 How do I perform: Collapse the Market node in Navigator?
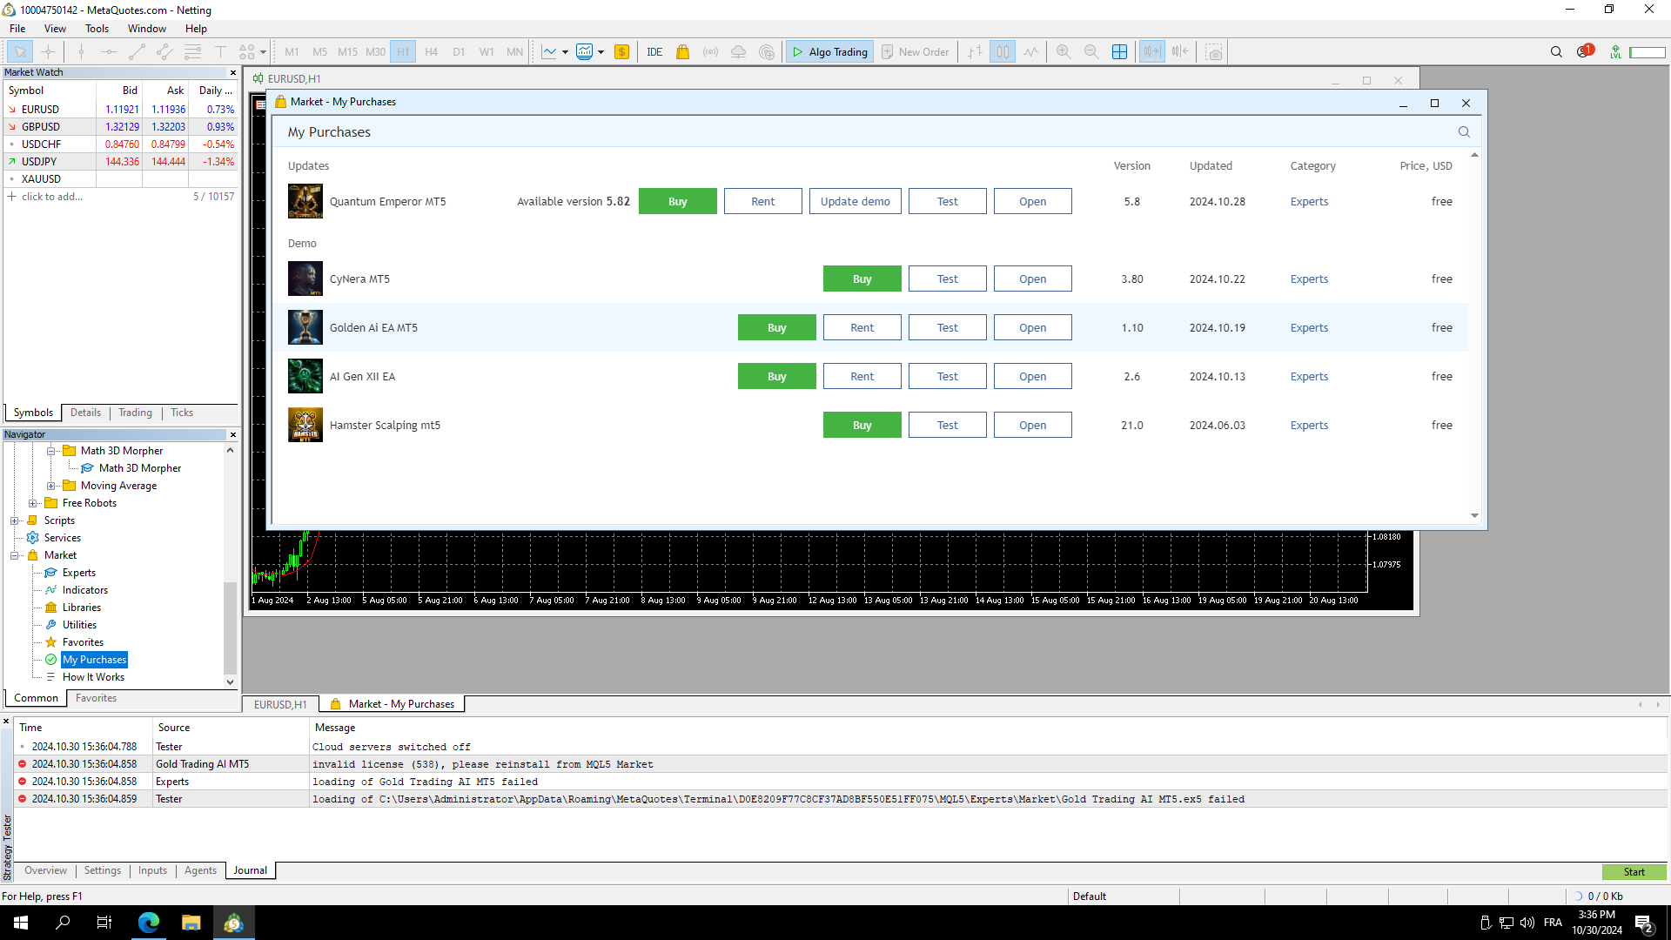(14, 555)
